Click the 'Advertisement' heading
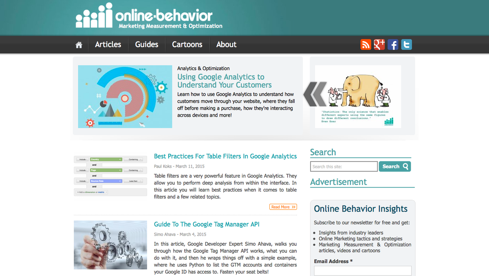The width and height of the screenshot is (489, 276). pyautogui.click(x=339, y=182)
